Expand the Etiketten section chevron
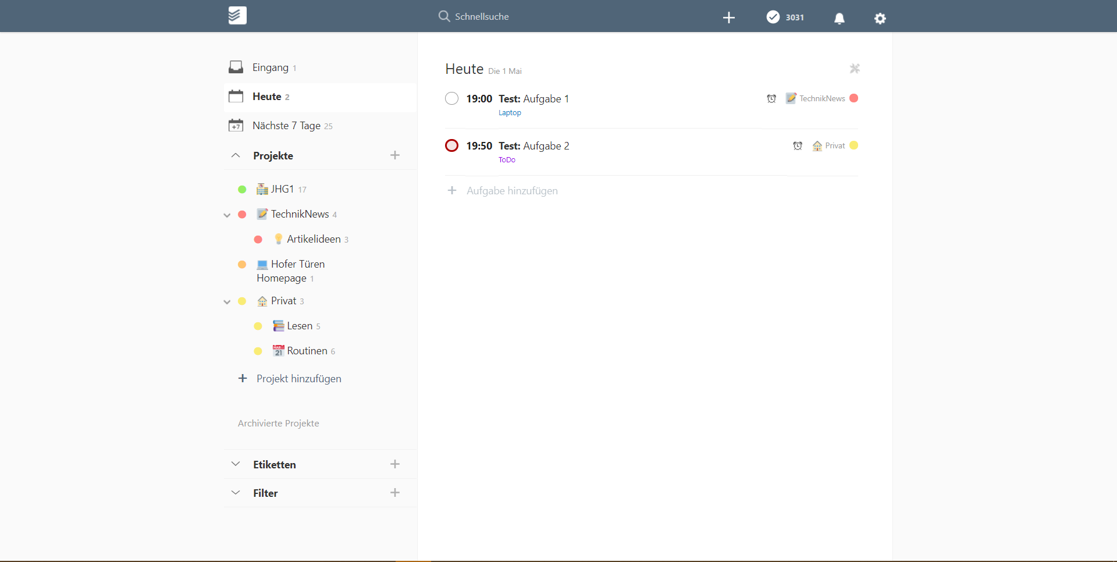The image size is (1117, 562). point(236,464)
